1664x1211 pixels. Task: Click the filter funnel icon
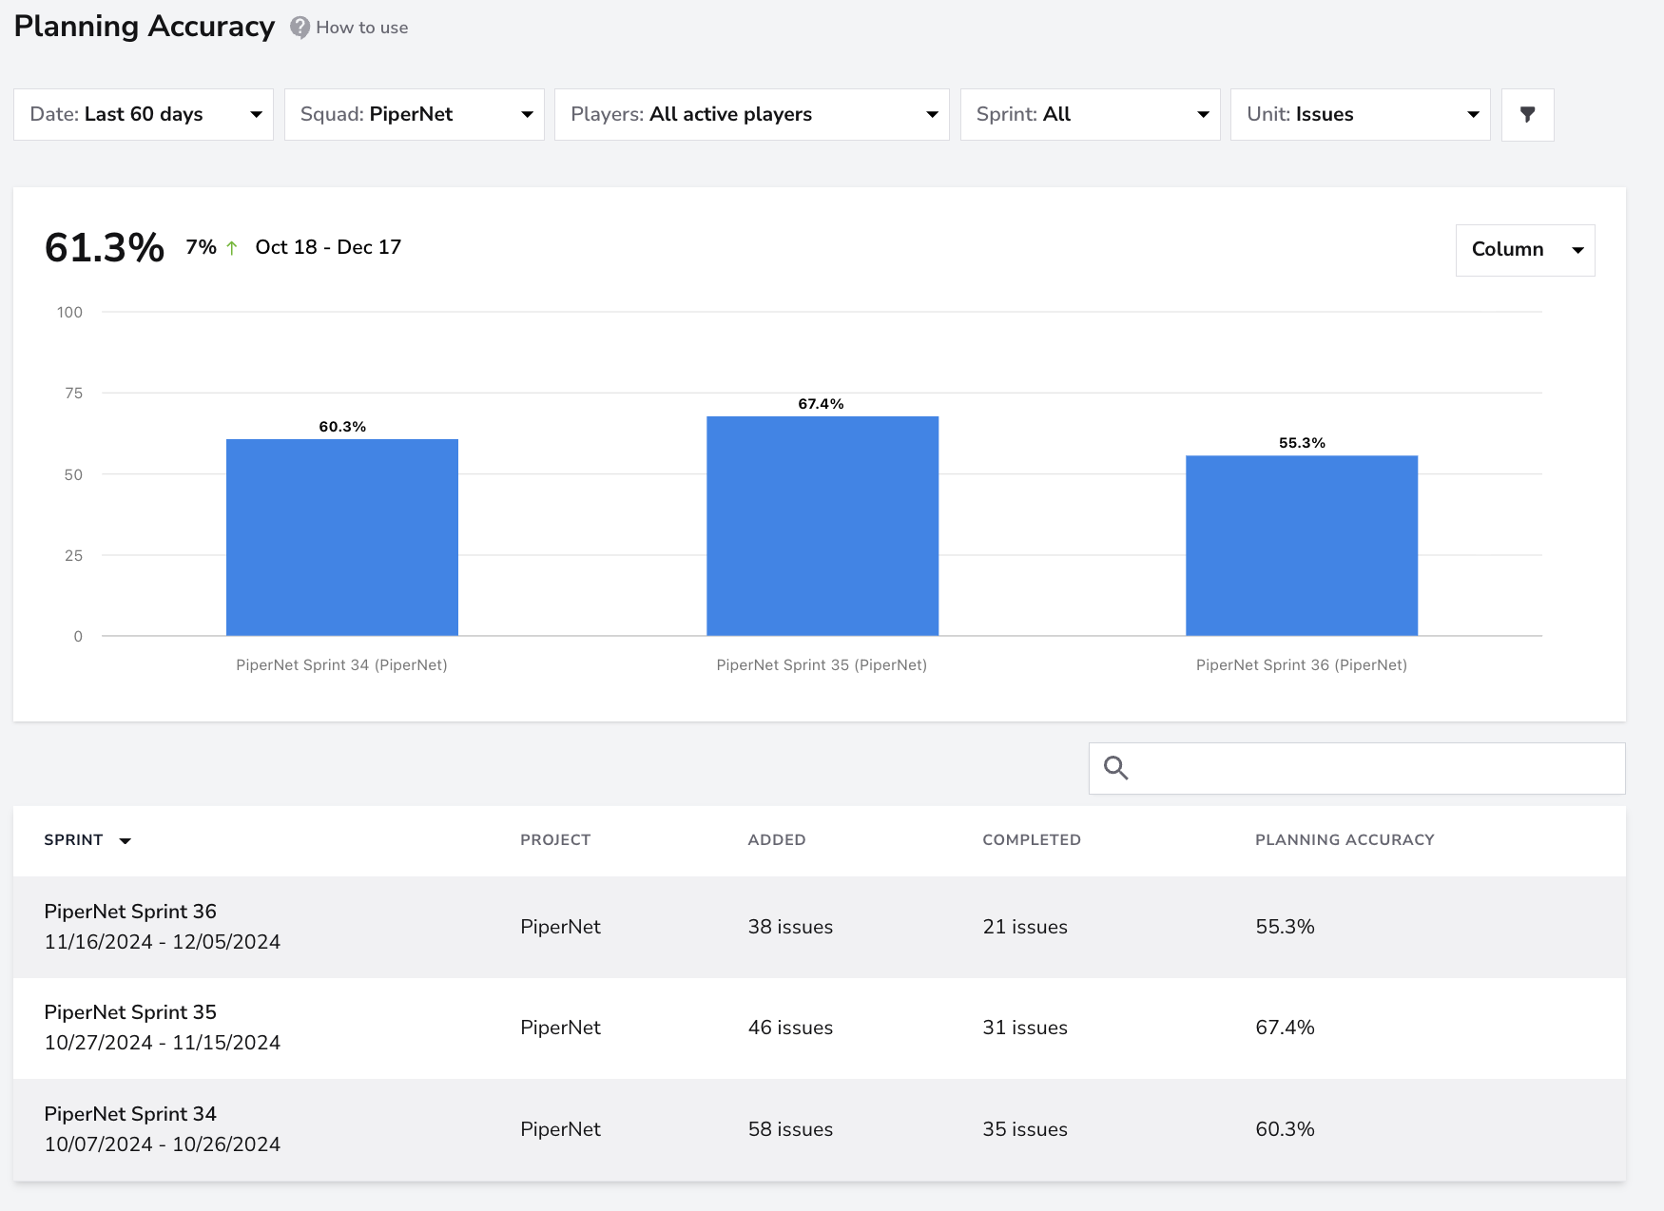(x=1527, y=115)
